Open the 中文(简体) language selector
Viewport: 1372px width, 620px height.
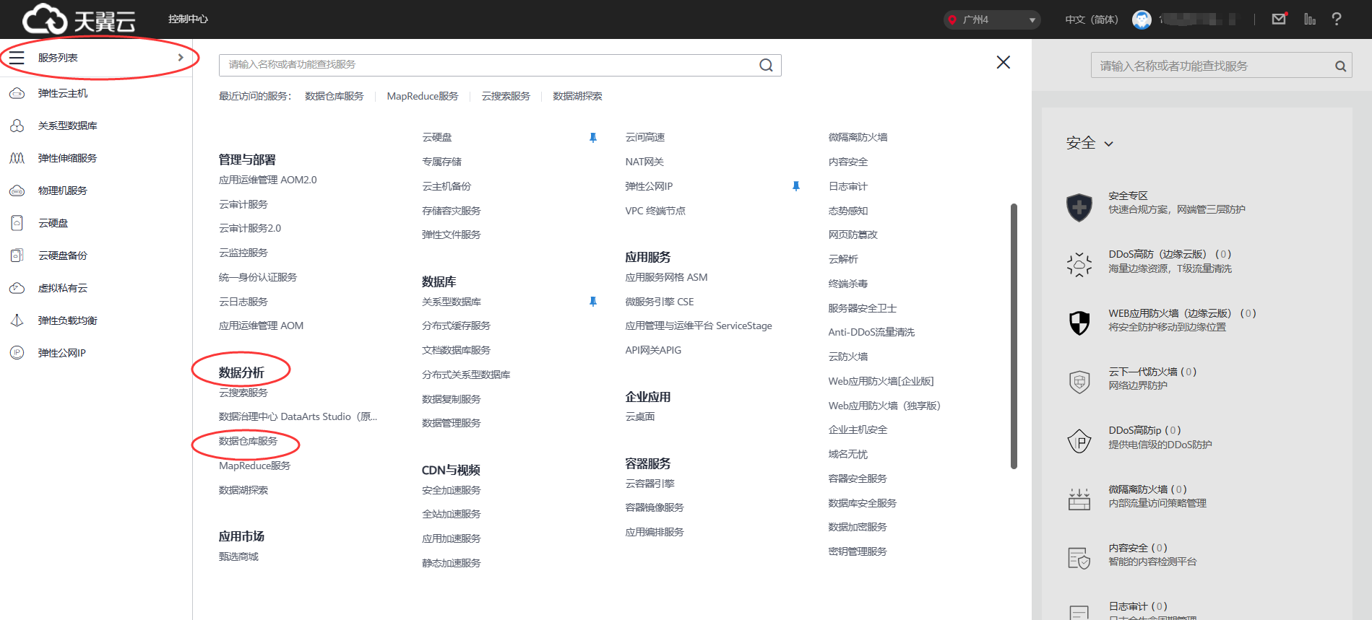click(x=1091, y=19)
